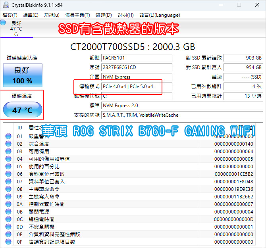Click raw value 0000000000140
266x248 pixels.
[234, 144]
